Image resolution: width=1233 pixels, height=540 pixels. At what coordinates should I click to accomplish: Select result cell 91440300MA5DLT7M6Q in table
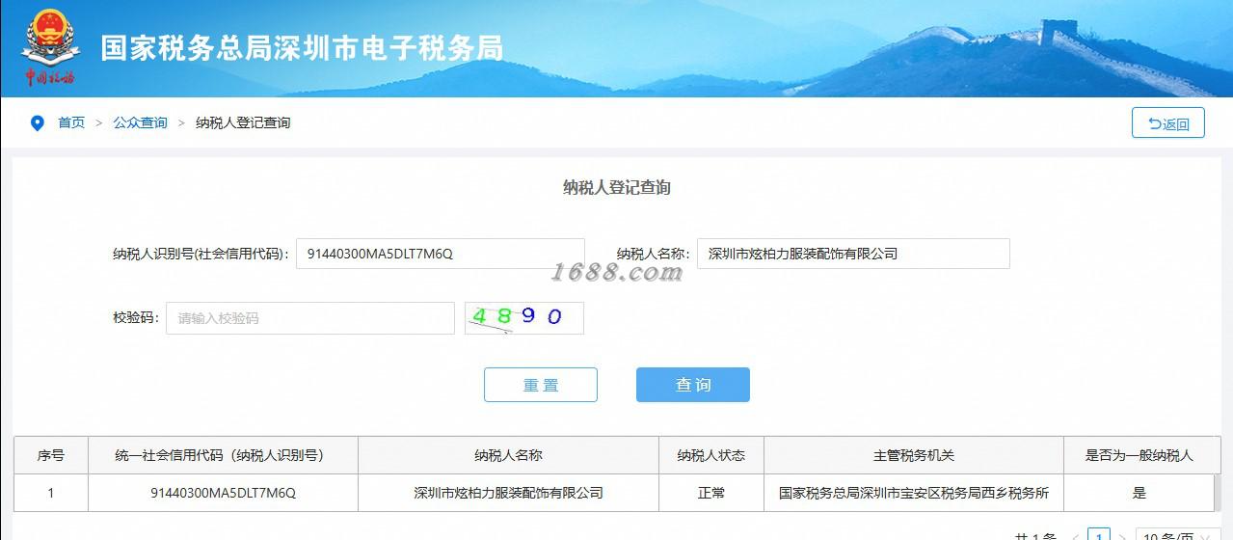[x=223, y=493]
